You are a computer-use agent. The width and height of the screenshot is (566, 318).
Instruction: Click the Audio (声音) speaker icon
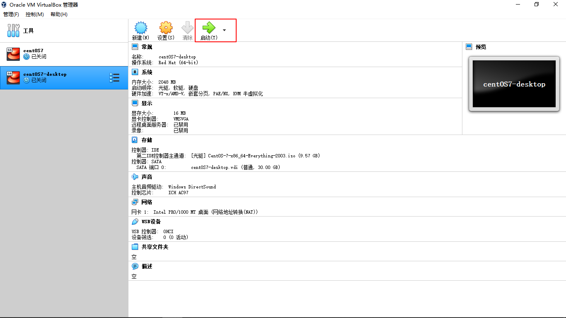pos(135,177)
